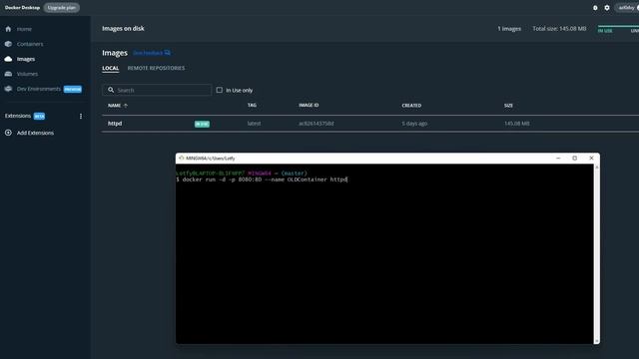
Task: Open the user account button
Action: coord(627,8)
